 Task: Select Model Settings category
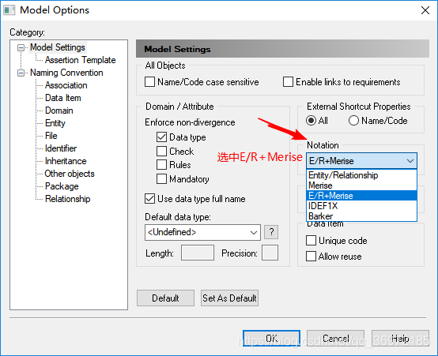[58, 47]
